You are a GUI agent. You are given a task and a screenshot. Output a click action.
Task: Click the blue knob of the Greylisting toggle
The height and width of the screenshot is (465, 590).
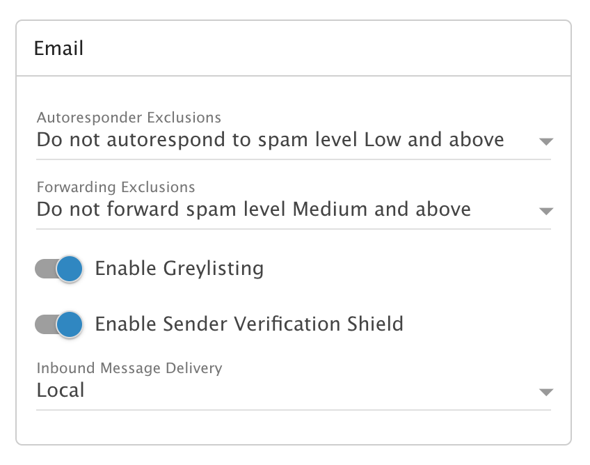click(x=69, y=269)
